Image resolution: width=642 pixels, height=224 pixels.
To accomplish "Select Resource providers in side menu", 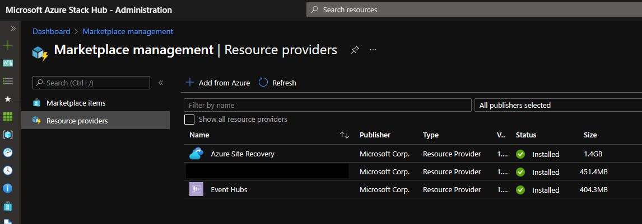I will 77,121.
